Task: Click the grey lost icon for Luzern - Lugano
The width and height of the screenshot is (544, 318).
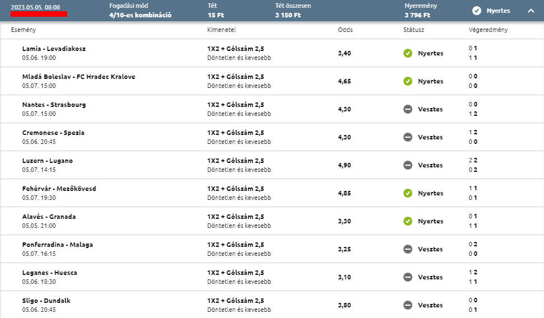Action: (x=408, y=165)
